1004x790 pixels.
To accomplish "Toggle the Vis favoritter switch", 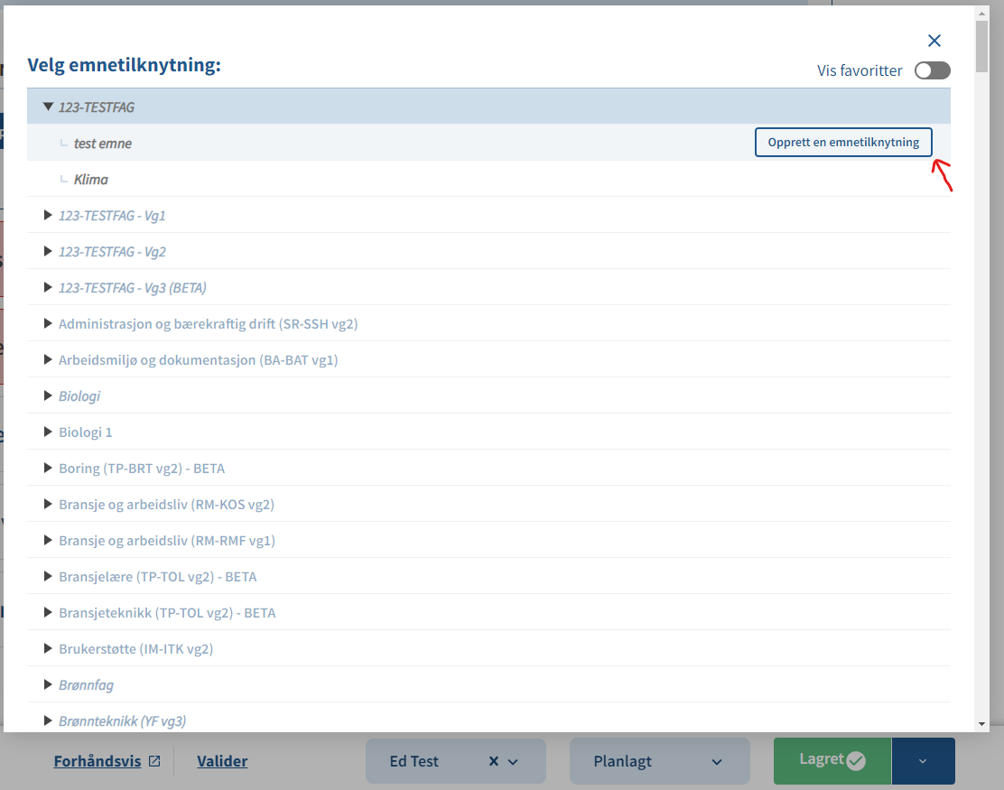I will click(933, 70).
